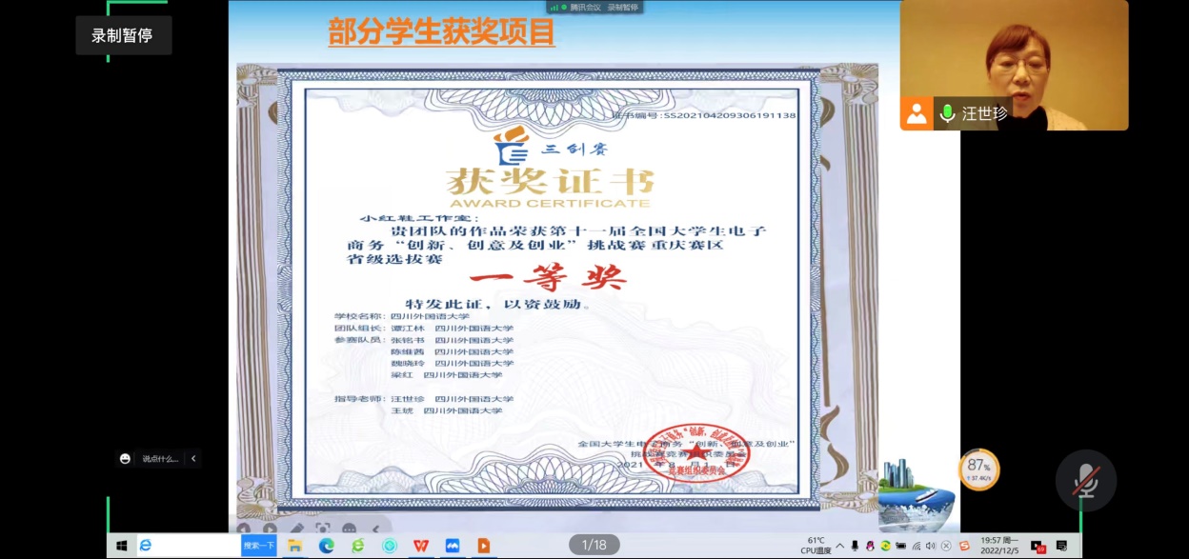Click the Tencent Meeting status indicator at top
1189x559 pixels.
tap(593, 7)
